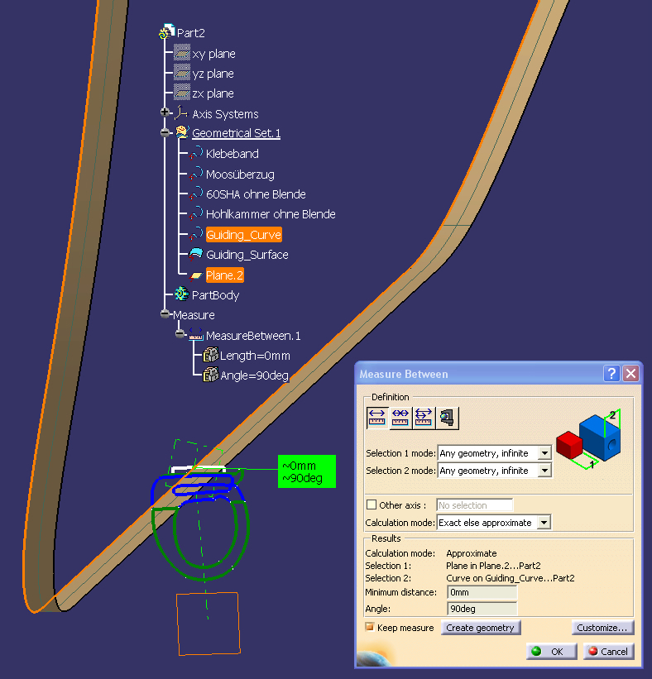
Task: Open the Selection 1 mode dropdown
Action: [544, 453]
